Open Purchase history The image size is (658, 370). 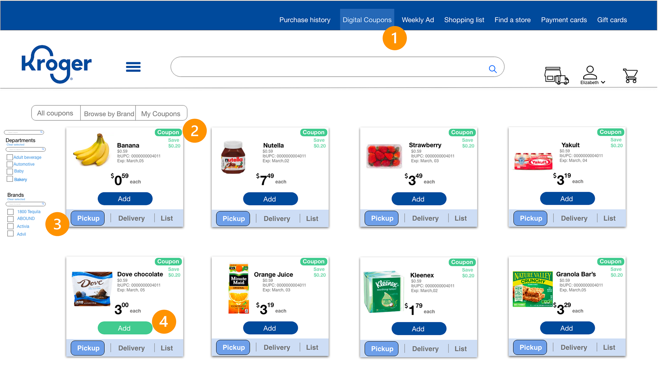(x=305, y=20)
